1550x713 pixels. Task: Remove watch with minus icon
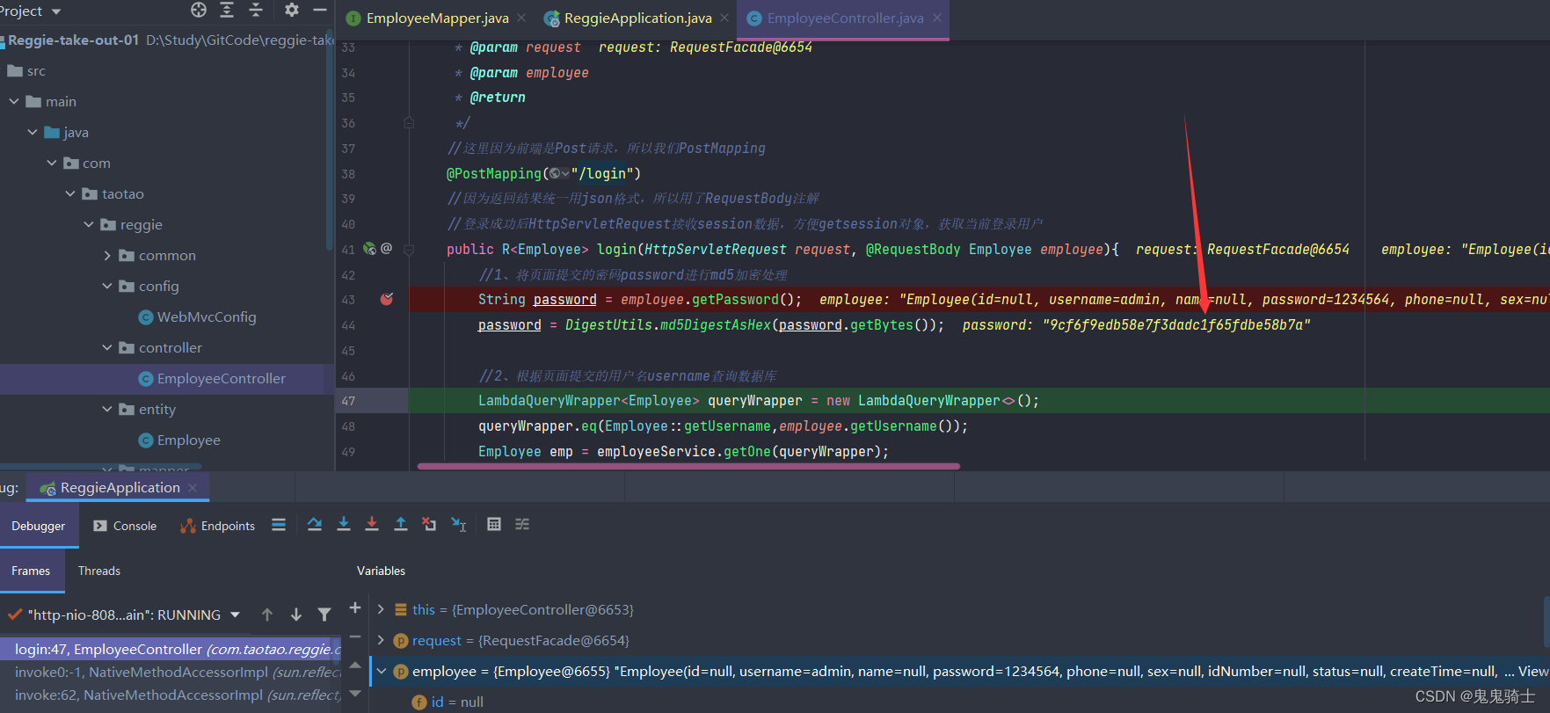click(x=355, y=637)
